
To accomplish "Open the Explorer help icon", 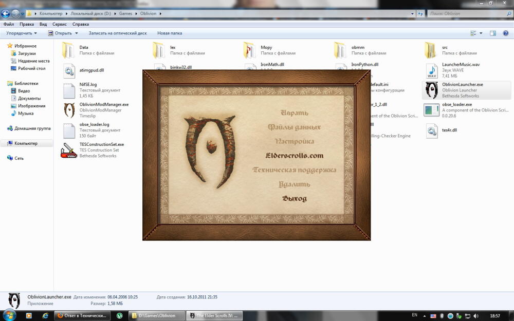I will coord(505,33).
